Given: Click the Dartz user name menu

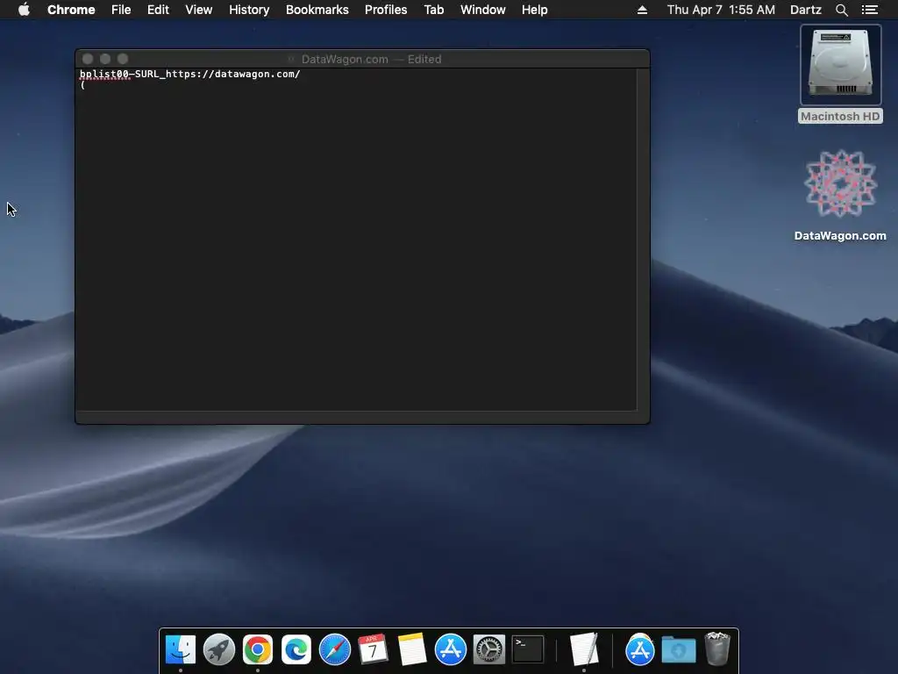Looking at the screenshot, I should click(805, 10).
